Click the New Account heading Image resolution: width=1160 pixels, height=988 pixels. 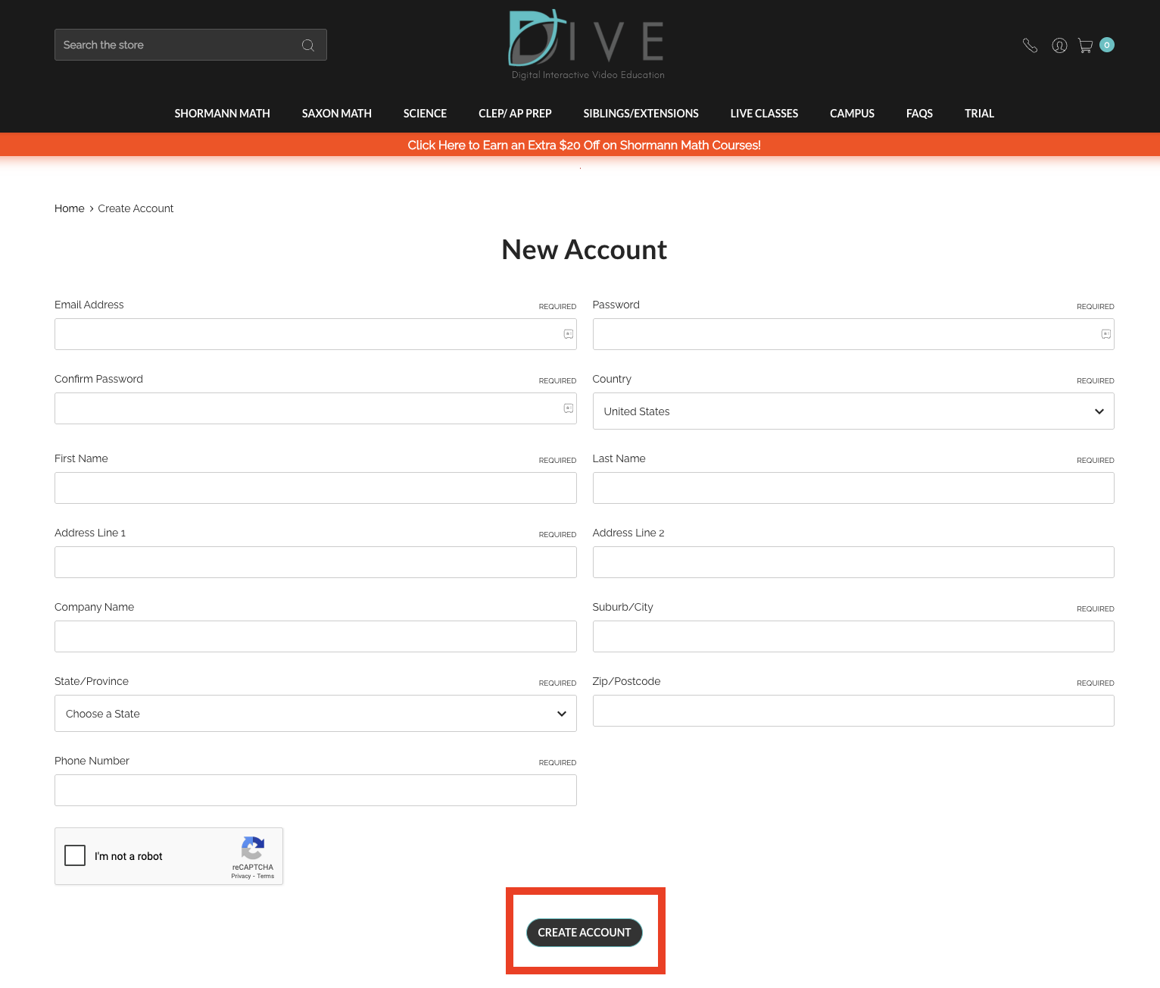[x=584, y=250]
